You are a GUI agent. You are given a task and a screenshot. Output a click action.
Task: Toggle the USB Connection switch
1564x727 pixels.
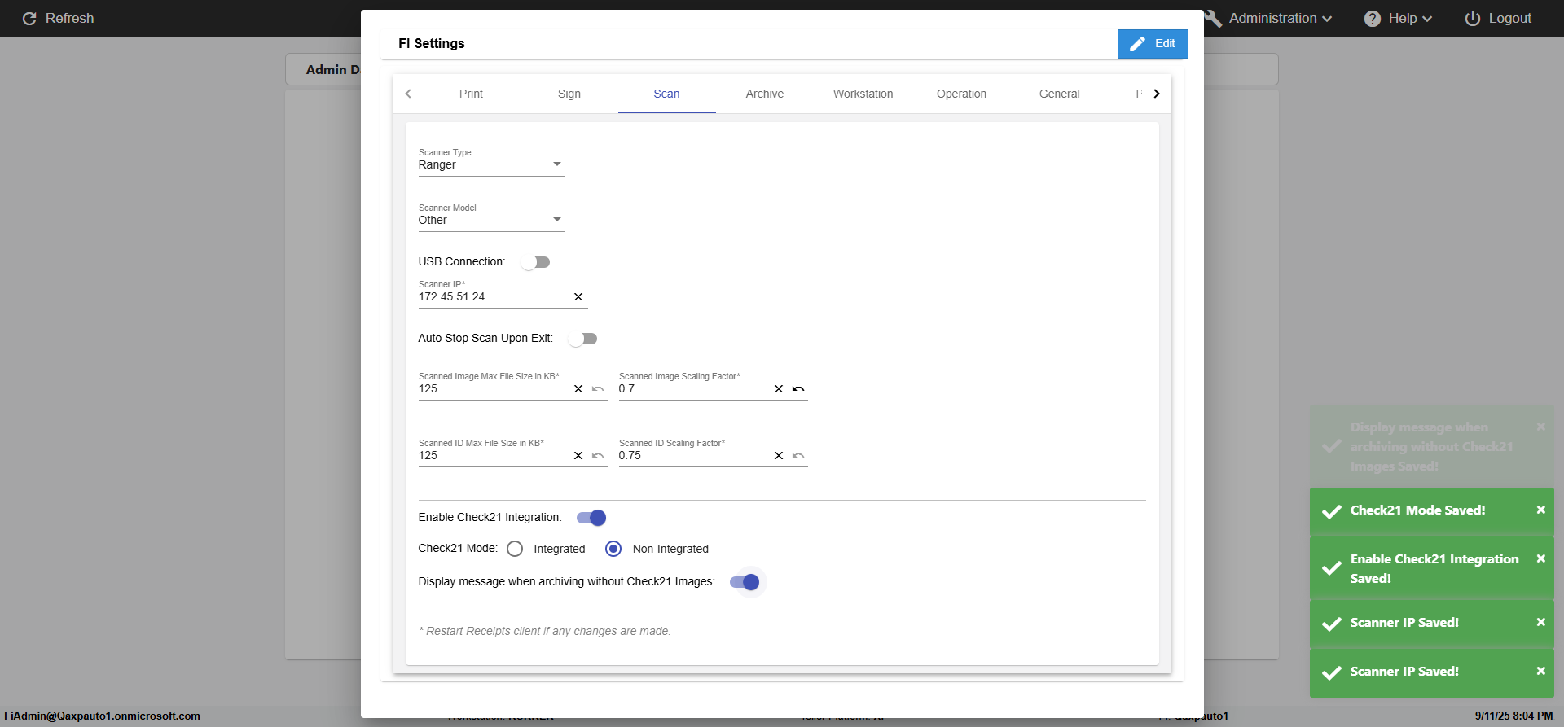[536, 262]
